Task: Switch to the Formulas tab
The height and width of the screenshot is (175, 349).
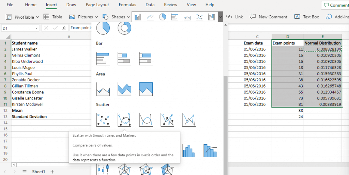Action: click(x=127, y=5)
